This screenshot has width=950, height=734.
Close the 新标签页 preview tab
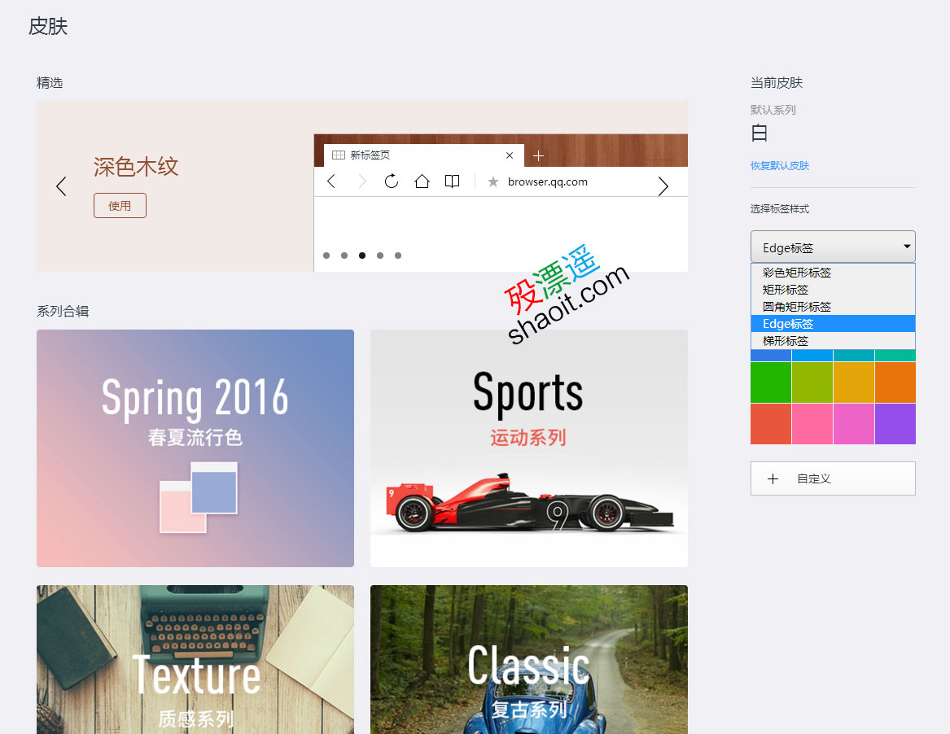coord(510,155)
